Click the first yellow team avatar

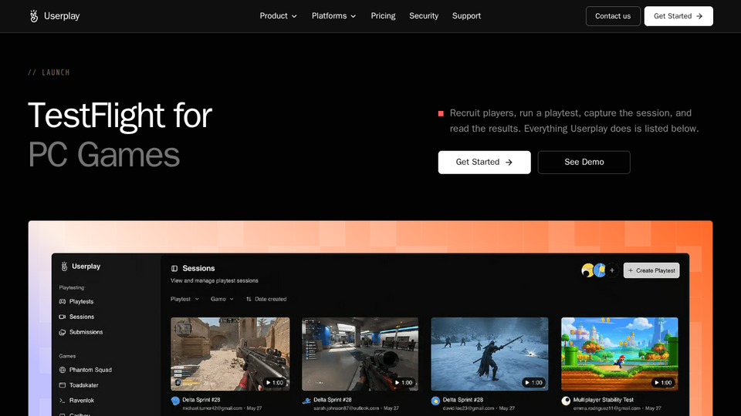[587, 270]
